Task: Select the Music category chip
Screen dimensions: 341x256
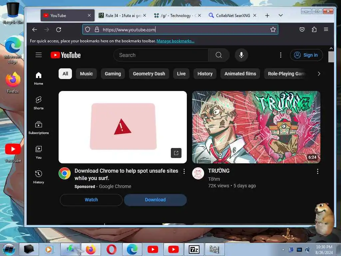Action: (x=86, y=74)
